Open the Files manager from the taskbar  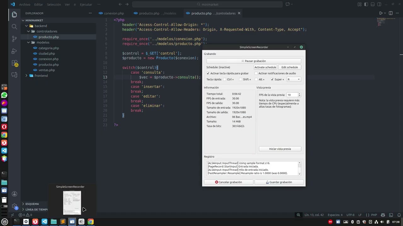point(54,222)
